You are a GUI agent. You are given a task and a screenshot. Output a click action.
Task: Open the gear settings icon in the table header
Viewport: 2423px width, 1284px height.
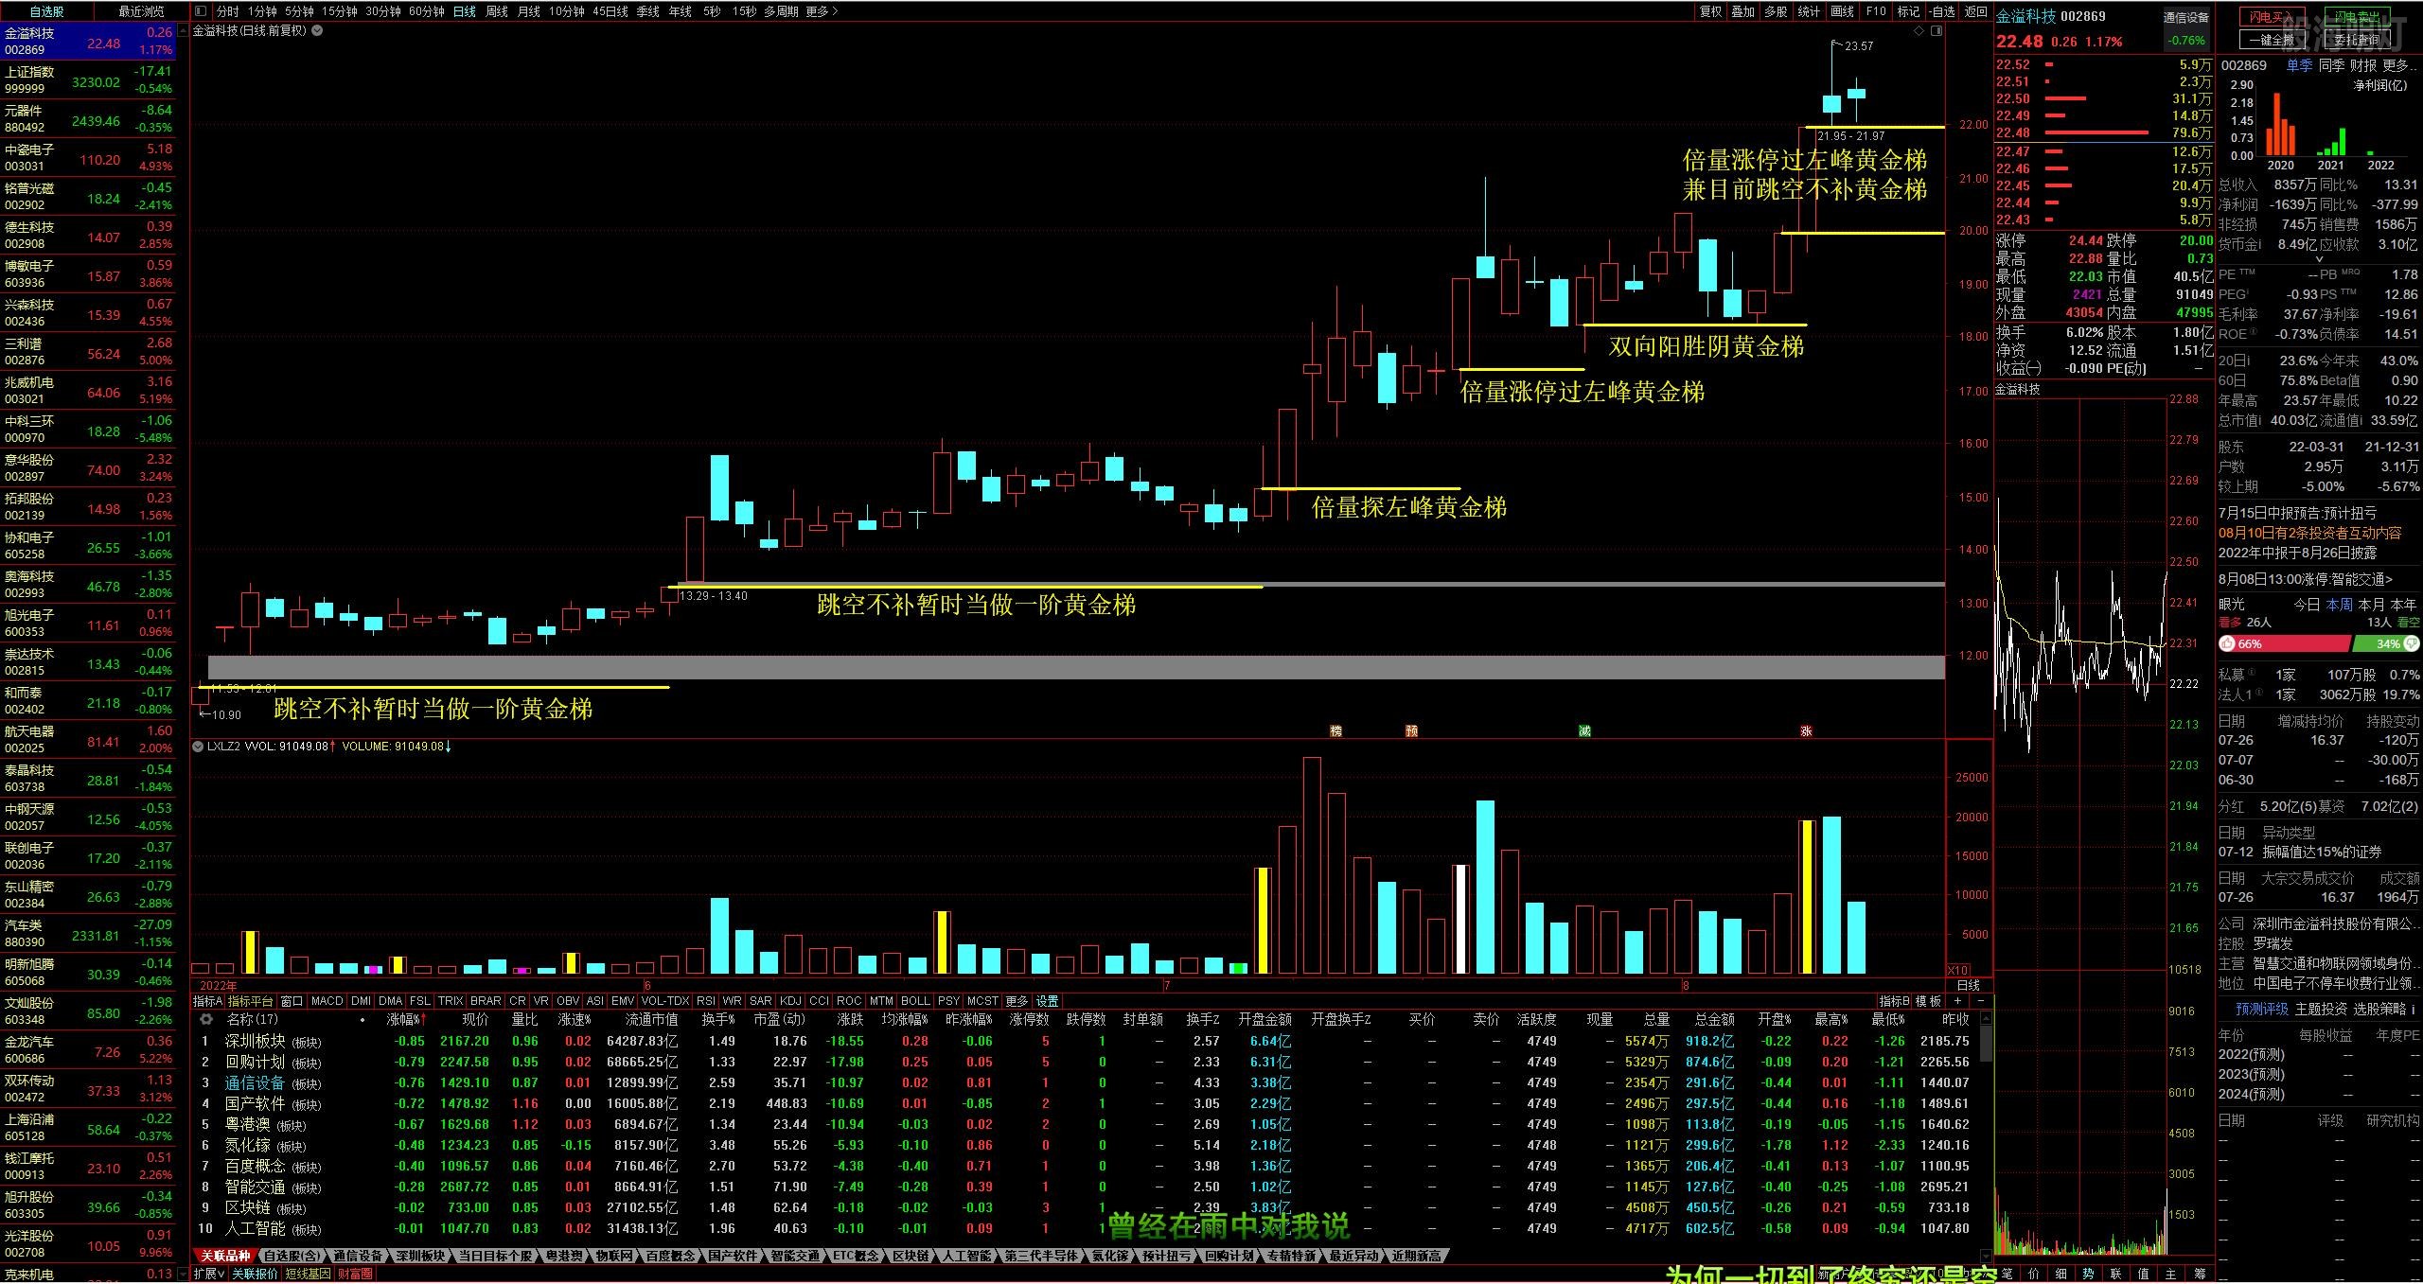click(x=206, y=1019)
